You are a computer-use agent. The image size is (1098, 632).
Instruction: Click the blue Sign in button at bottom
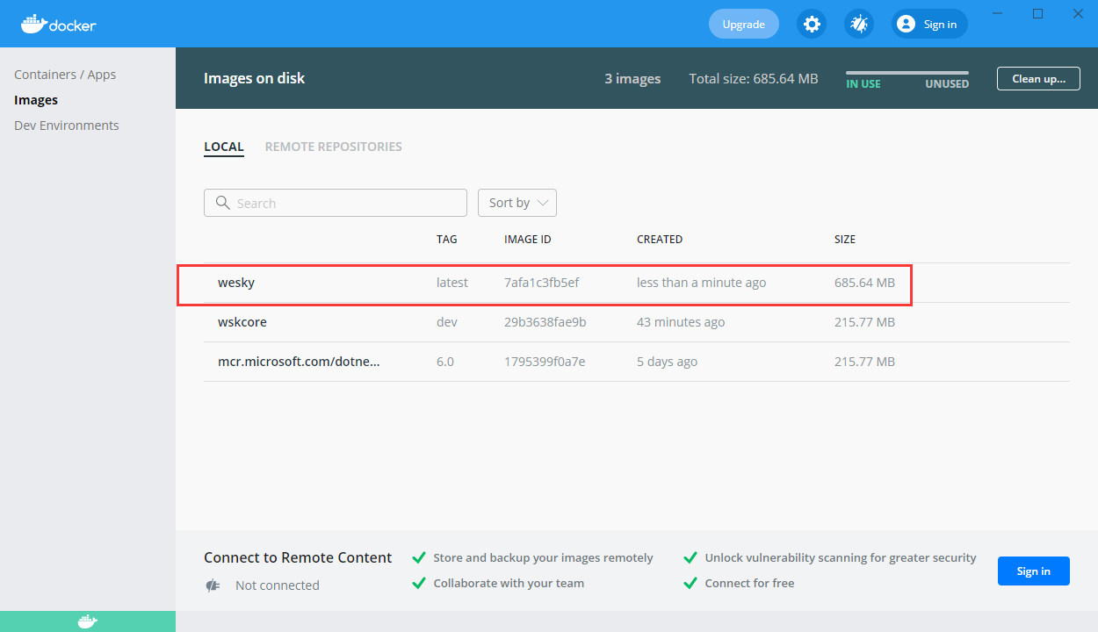coord(1034,571)
